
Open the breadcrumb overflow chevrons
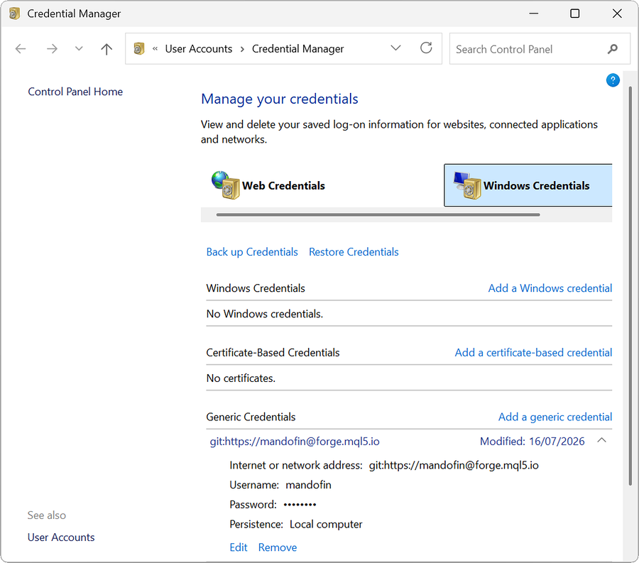(x=155, y=49)
